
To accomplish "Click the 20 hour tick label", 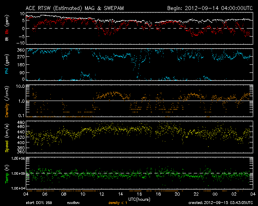I will [177, 194].
